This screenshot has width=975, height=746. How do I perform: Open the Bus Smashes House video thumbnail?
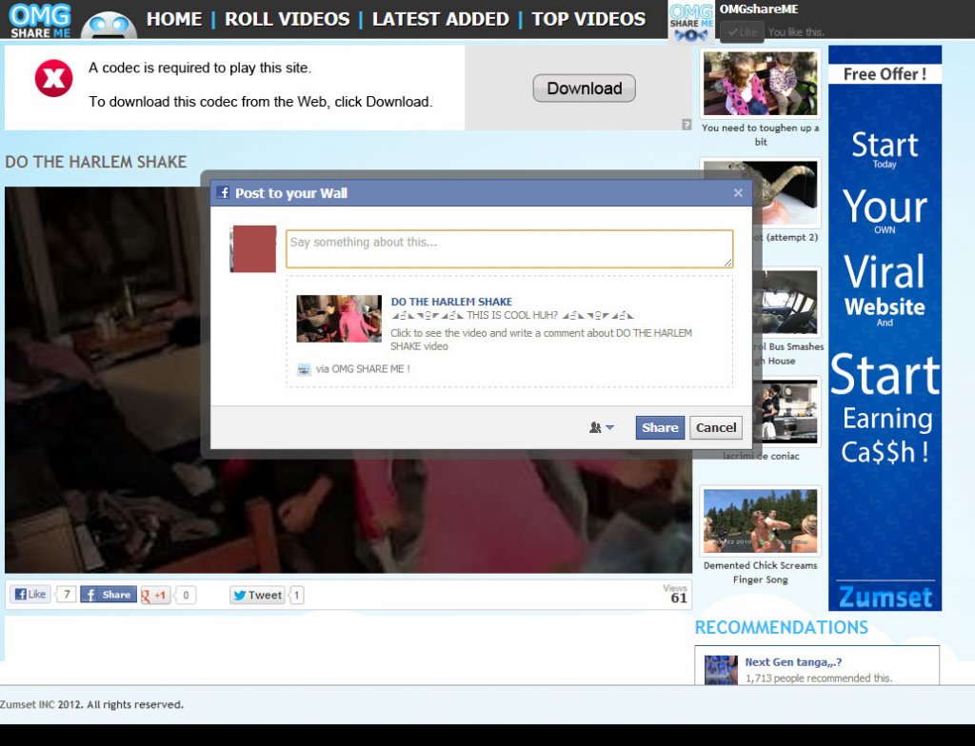click(x=786, y=303)
